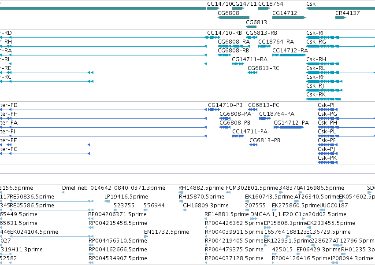Screen dimensions: 375x265
Task: Click protein label Csk-PJ
Action: point(326,150)
